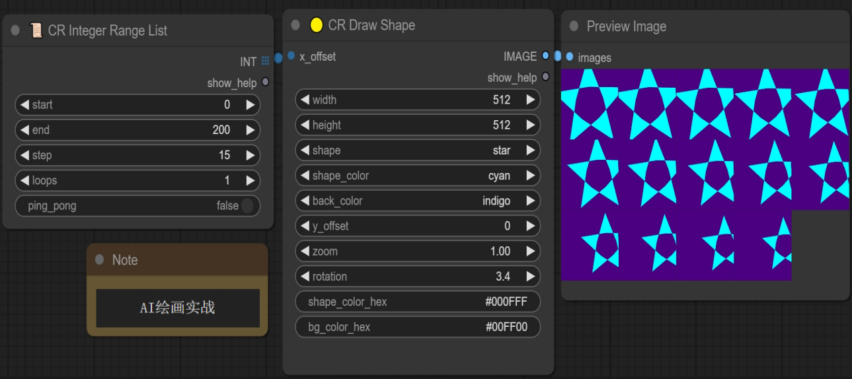This screenshot has height=379, width=852.
Task: Decrease the width value
Action: pos(305,100)
